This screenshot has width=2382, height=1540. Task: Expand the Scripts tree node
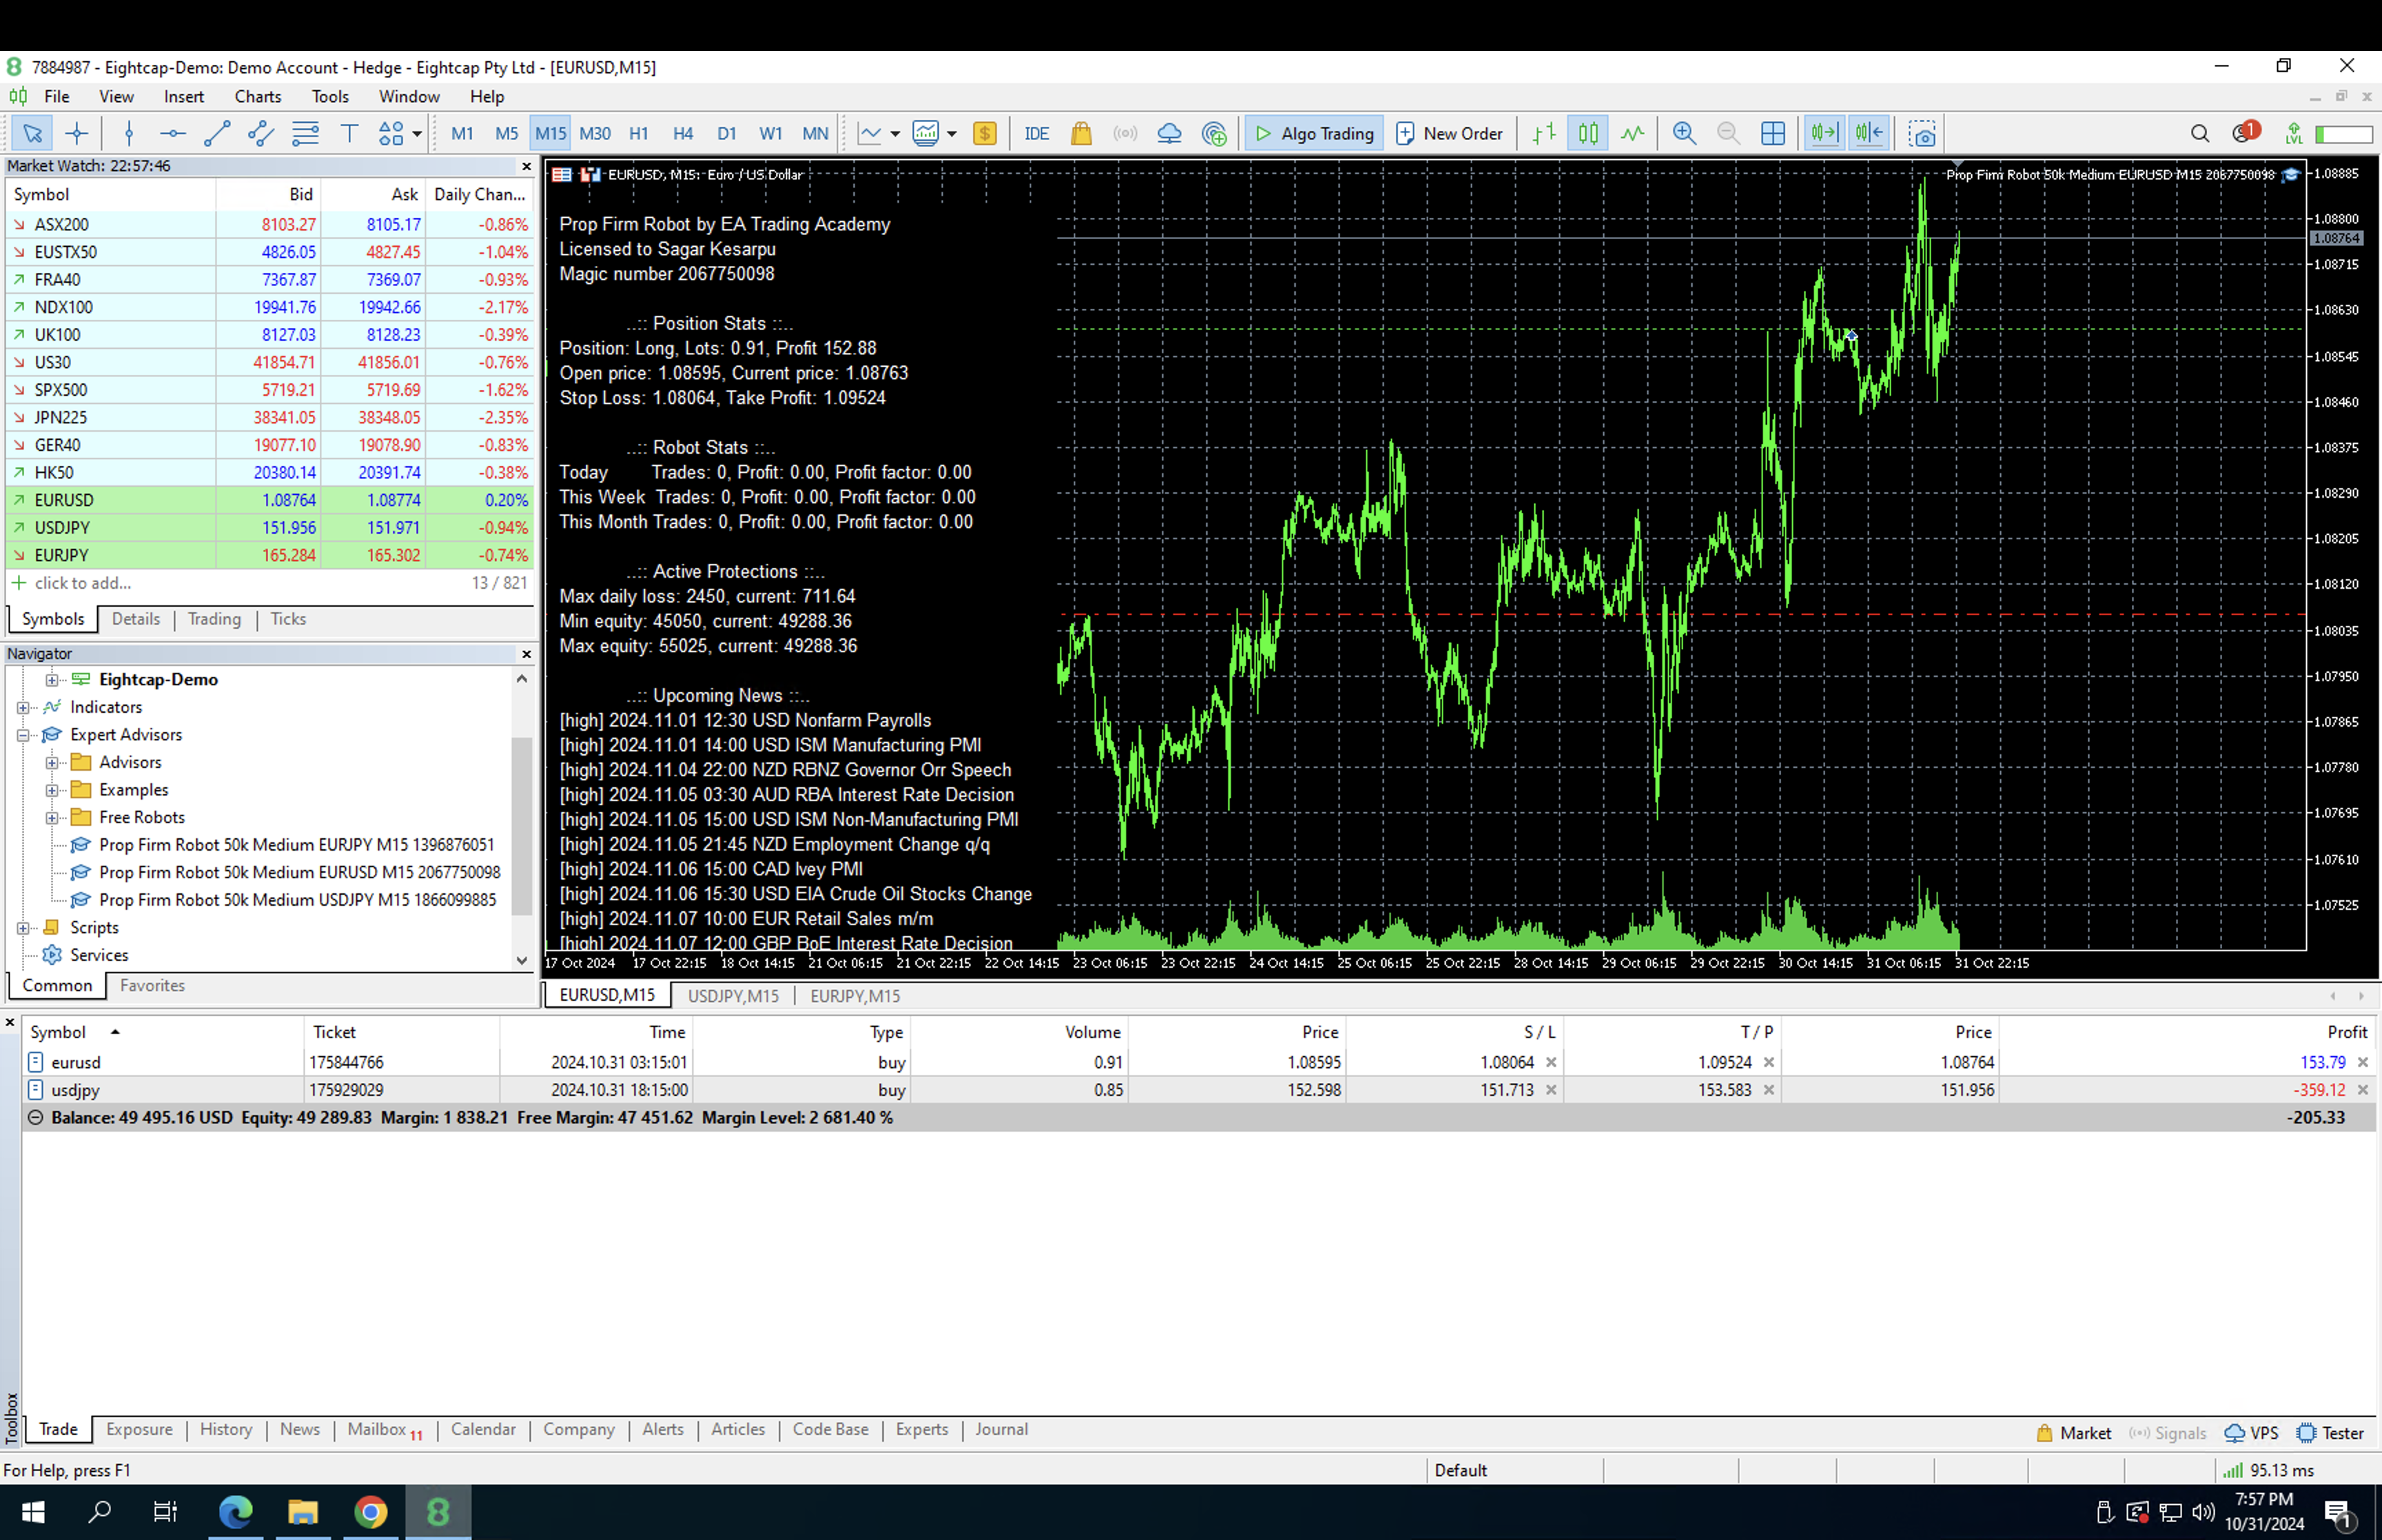[23, 928]
